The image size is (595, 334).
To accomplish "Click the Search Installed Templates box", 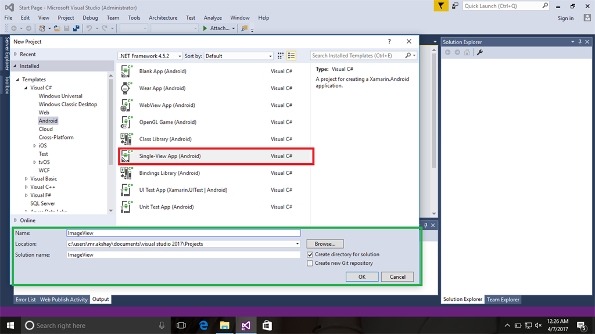I will click(x=357, y=55).
